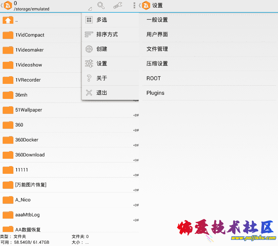
Task: Tap the wrench tool icon
Action: 117,5
